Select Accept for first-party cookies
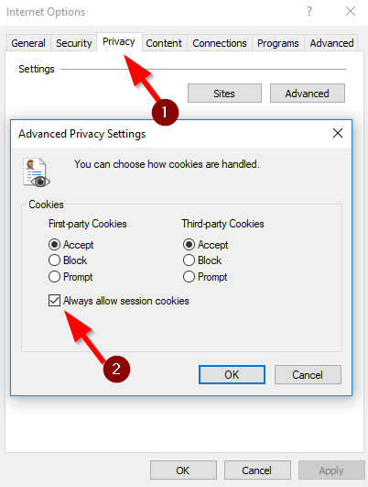The height and width of the screenshot is (487, 368). coord(54,245)
